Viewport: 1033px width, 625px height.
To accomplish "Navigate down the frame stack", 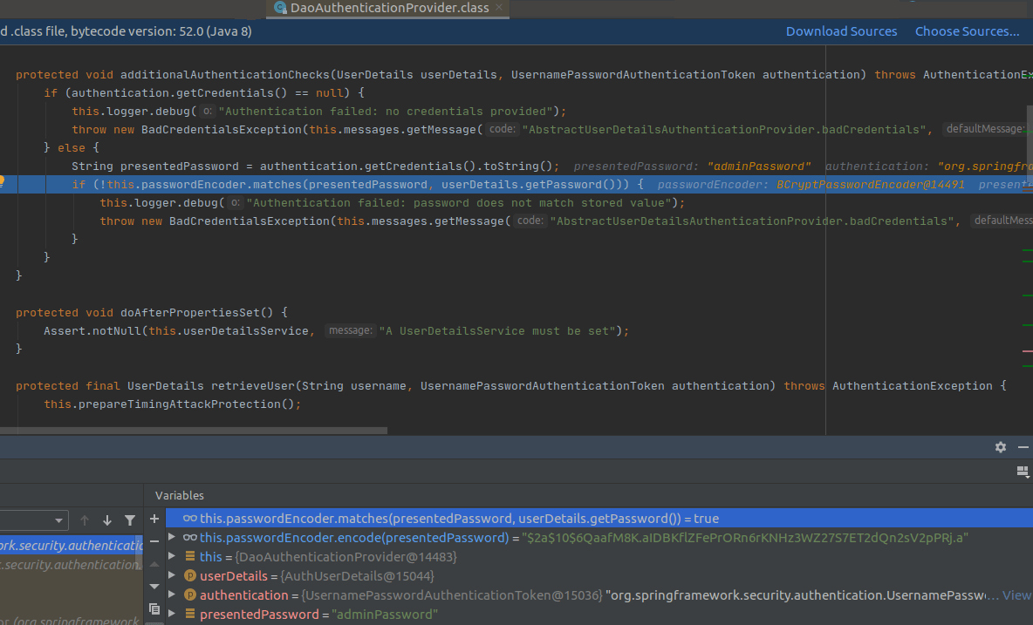I will pos(107,520).
